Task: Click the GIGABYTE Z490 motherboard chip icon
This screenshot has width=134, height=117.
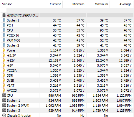Action: [4, 15]
